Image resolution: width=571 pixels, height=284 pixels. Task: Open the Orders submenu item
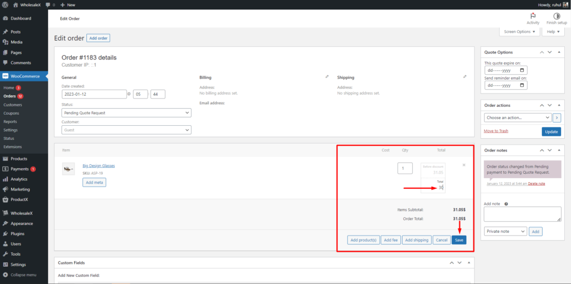(10, 96)
